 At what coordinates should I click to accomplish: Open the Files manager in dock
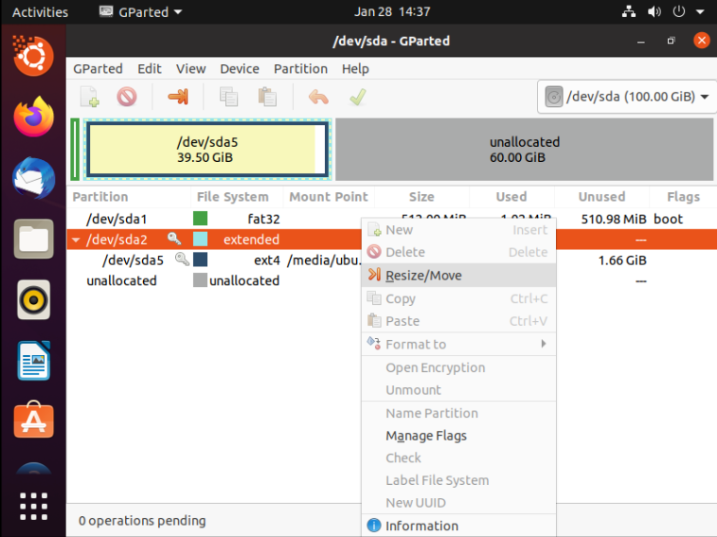coord(33,239)
